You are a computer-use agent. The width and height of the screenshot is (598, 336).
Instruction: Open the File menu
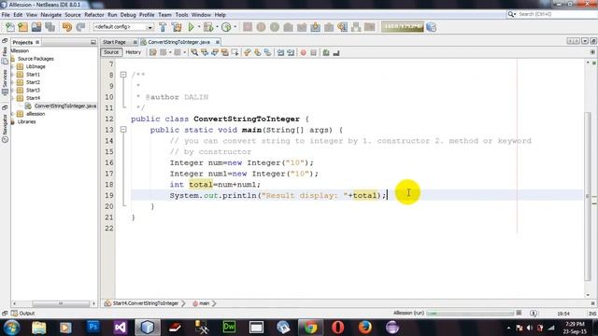(6, 15)
